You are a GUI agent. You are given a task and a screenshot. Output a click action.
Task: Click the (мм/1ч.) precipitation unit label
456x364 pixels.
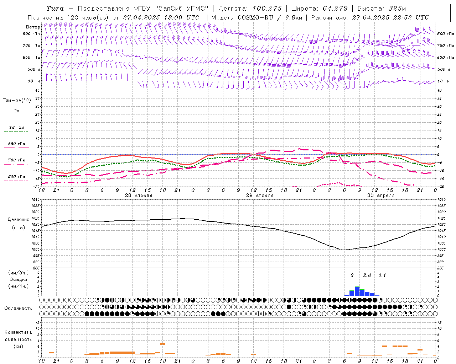(19, 286)
